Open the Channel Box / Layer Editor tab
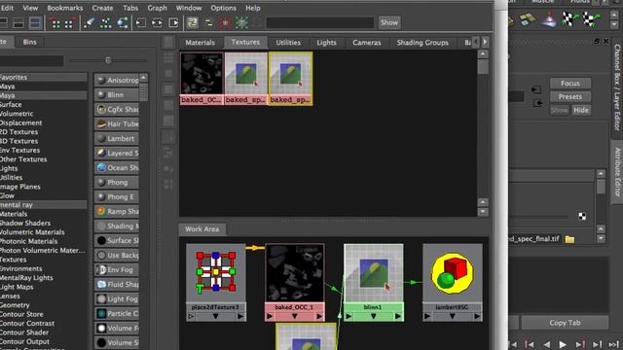The image size is (623, 350). pos(617,87)
